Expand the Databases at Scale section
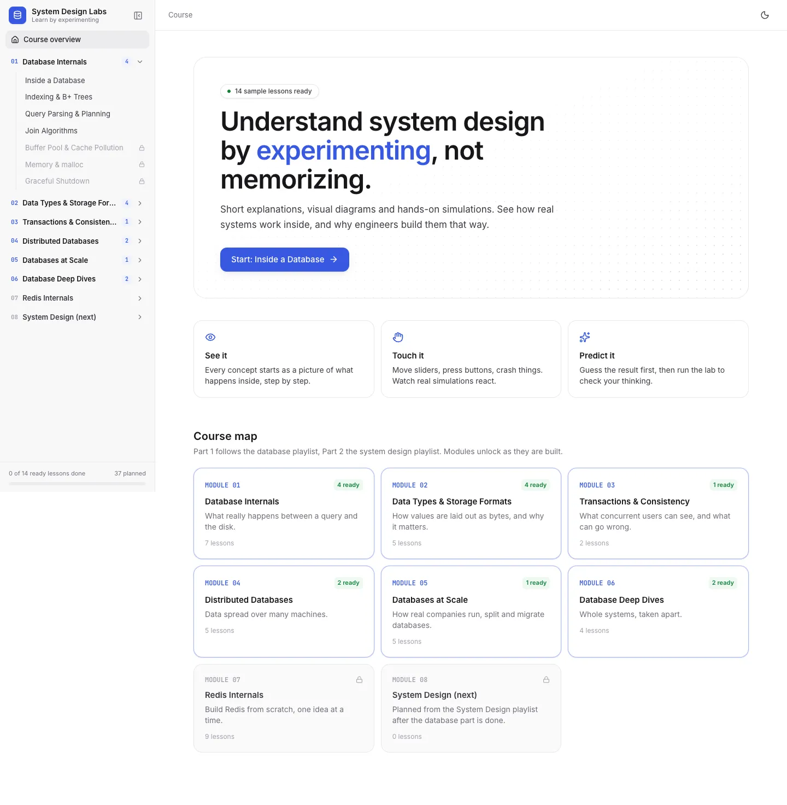Screen dimensions: 787x805 140,260
